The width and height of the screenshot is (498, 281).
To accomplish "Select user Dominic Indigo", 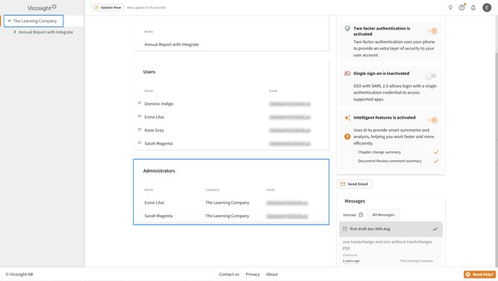I will pyautogui.click(x=159, y=104).
